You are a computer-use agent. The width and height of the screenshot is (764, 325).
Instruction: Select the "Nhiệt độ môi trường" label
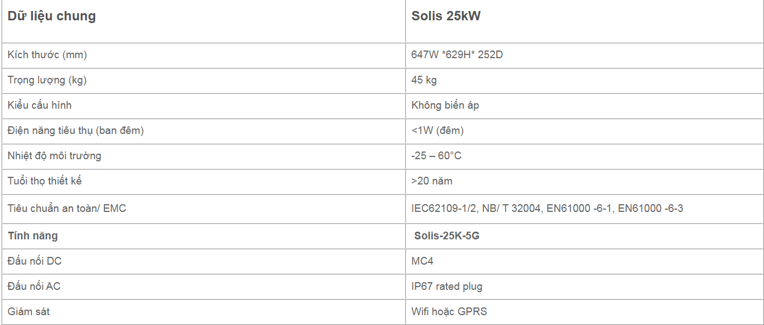pos(54,156)
